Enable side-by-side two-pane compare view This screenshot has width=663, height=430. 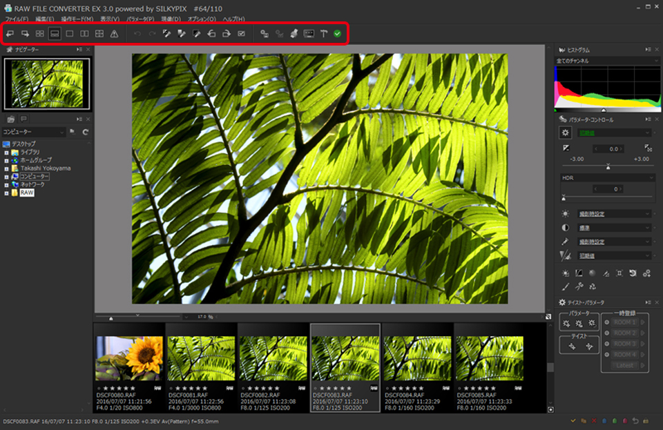84,34
